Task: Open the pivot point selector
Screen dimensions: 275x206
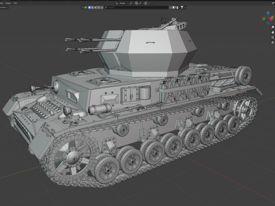Action: (131, 3)
